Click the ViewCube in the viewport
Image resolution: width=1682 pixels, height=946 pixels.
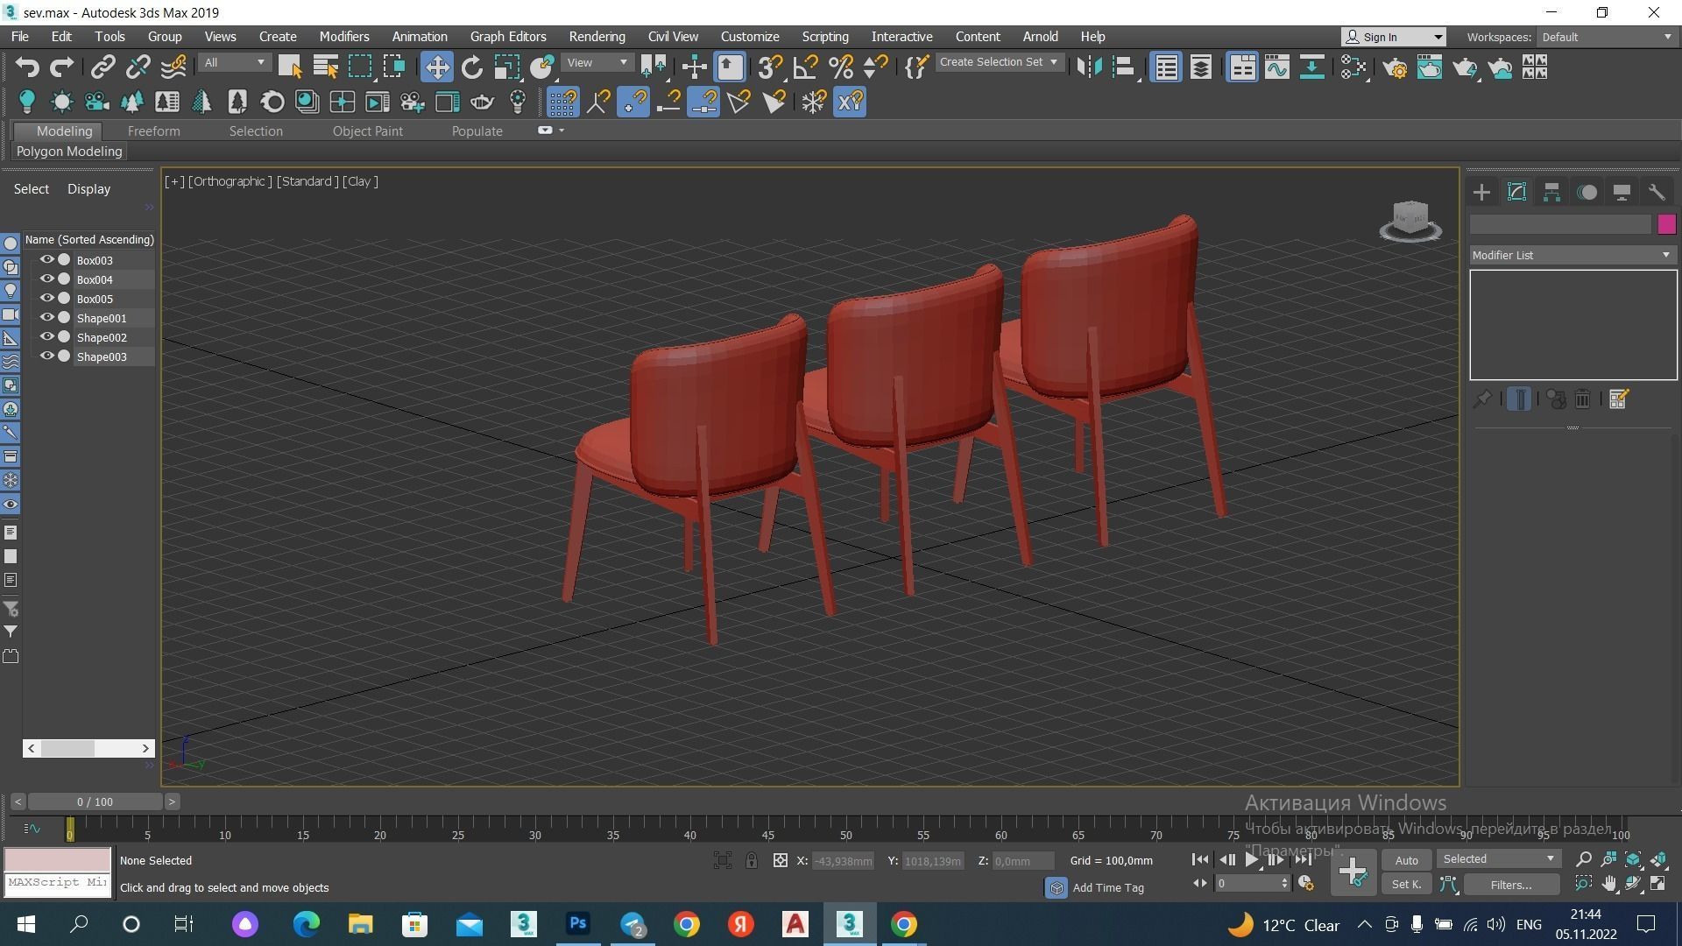[x=1410, y=220]
